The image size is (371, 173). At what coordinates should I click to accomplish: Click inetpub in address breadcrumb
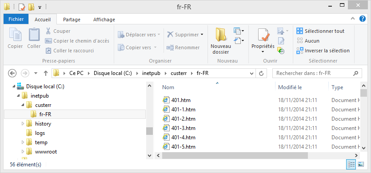click(x=152, y=73)
